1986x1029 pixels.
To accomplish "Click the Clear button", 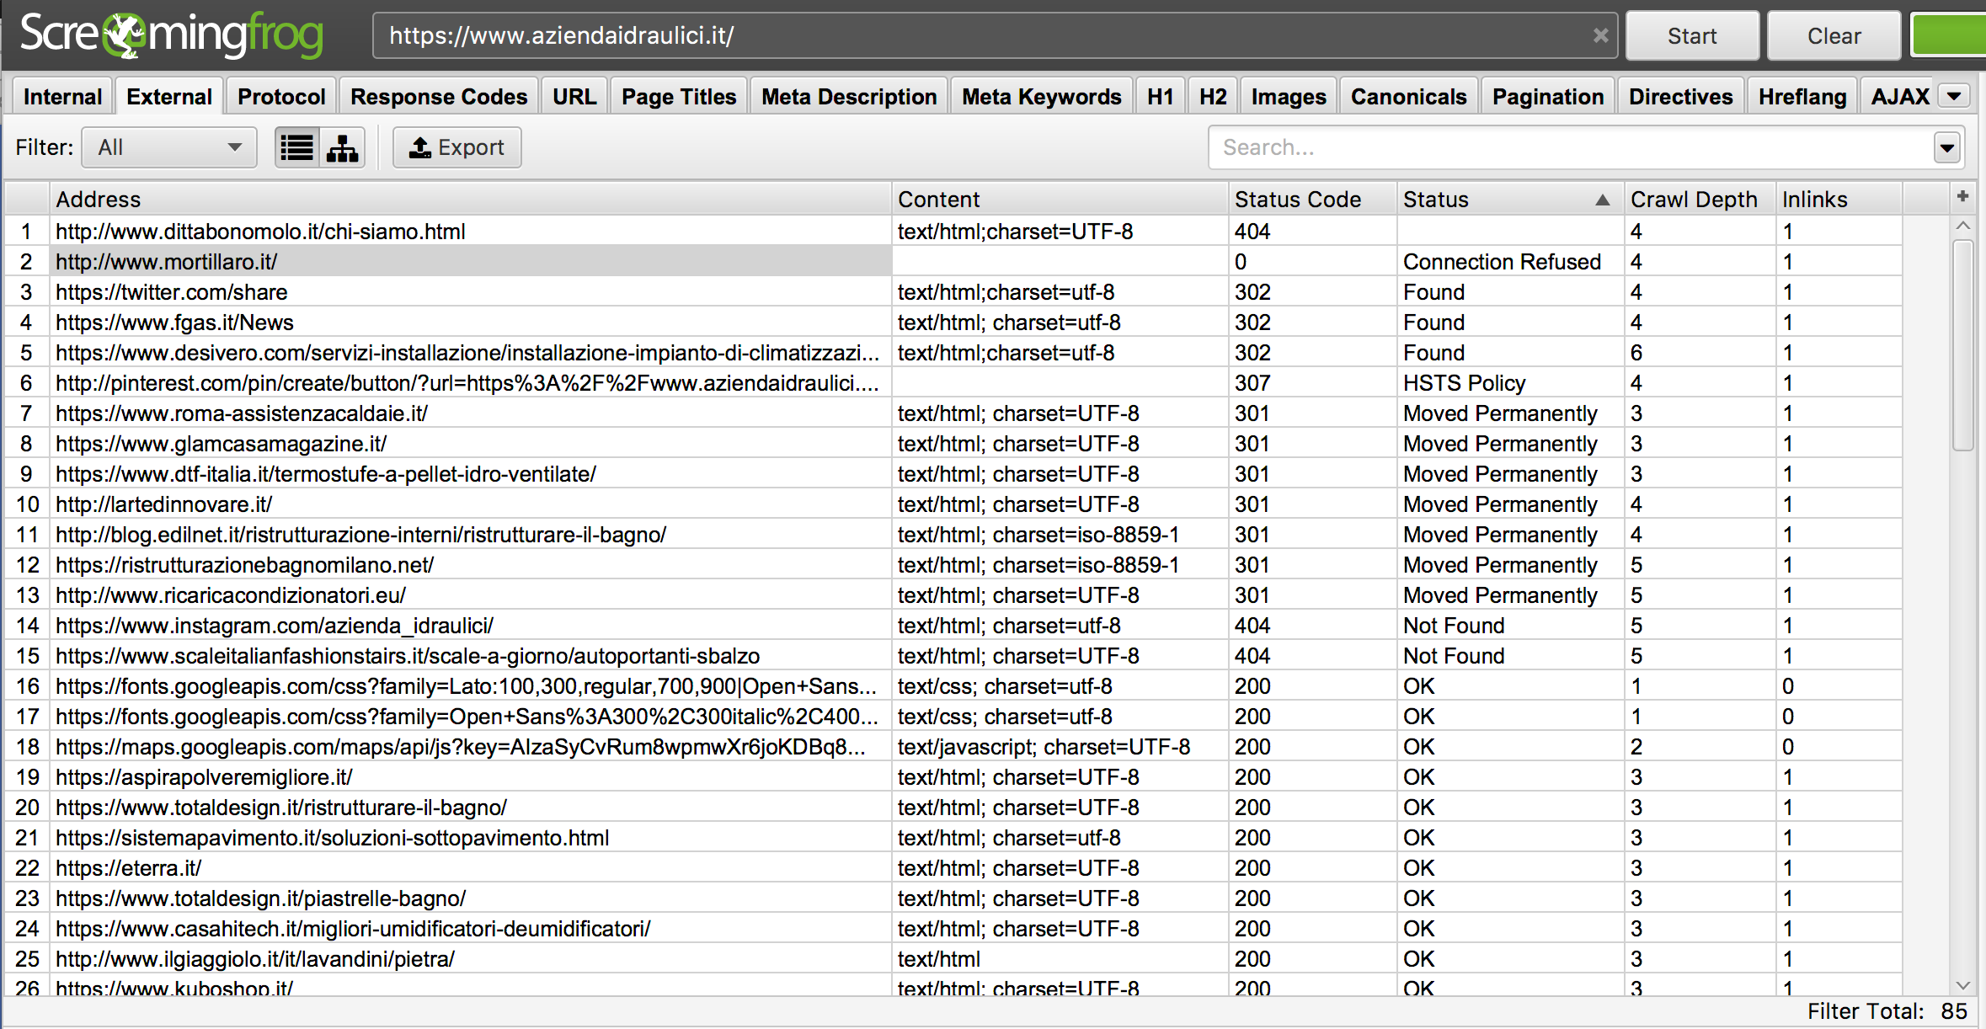I will (1834, 35).
